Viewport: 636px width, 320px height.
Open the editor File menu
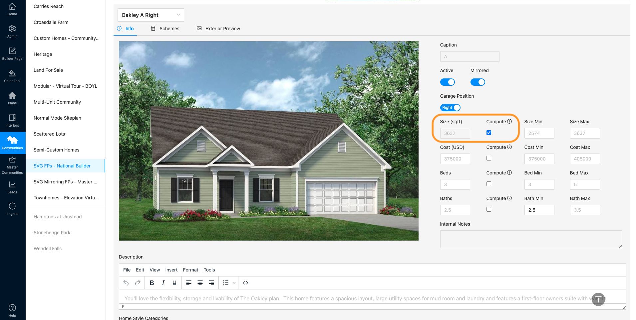point(127,270)
